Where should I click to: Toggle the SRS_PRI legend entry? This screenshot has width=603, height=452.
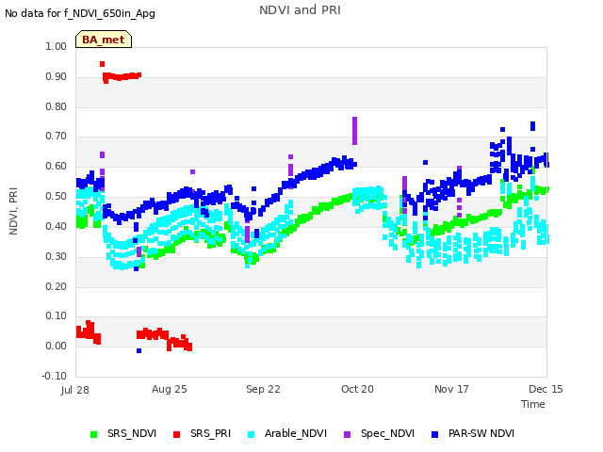pyautogui.click(x=202, y=433)
